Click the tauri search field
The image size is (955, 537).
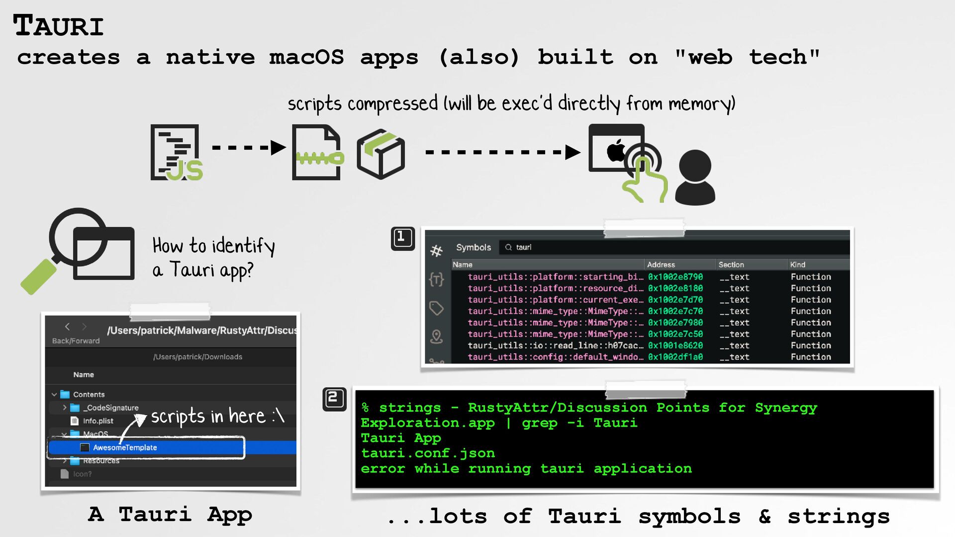click(x=674, y=247)
